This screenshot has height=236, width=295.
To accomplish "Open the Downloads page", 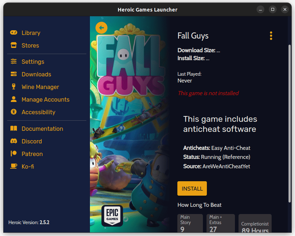I will click(36, 74).
